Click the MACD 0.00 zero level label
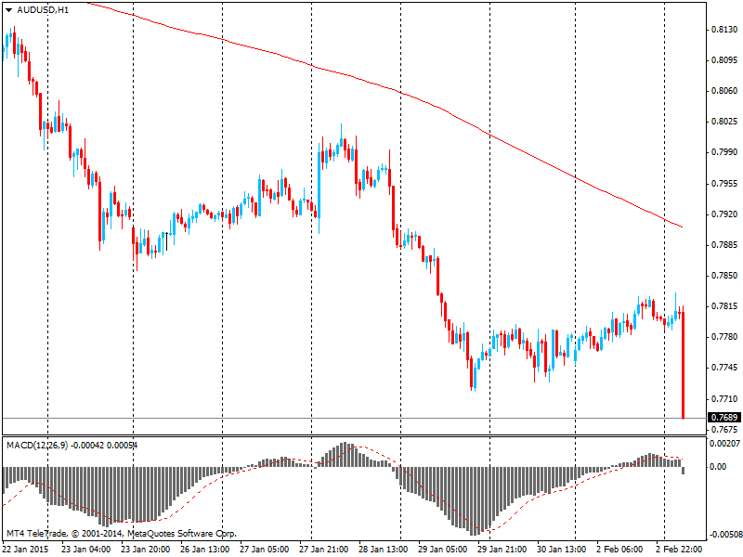This screenshot has height=557, width=743. [718, 467]
